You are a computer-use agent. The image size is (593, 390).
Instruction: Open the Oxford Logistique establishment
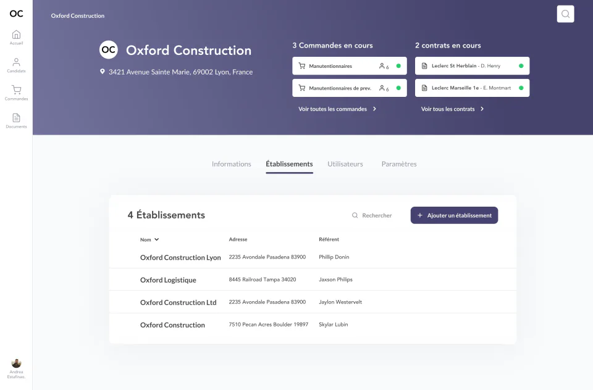(x=313, y=280)
